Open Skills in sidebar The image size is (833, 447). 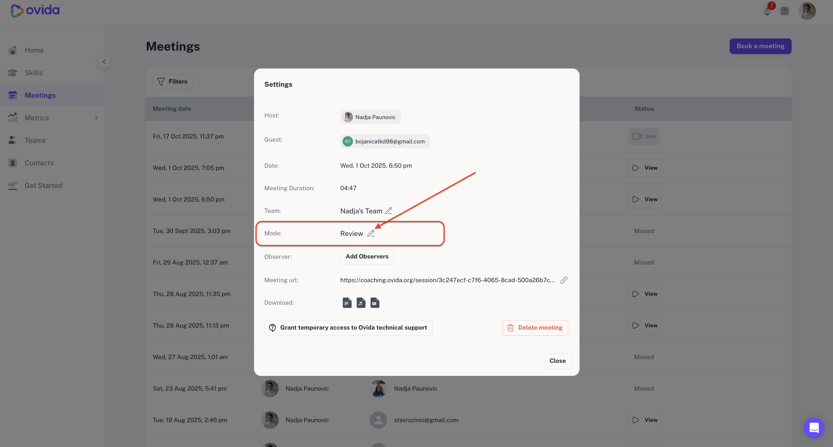coord(52,73)
